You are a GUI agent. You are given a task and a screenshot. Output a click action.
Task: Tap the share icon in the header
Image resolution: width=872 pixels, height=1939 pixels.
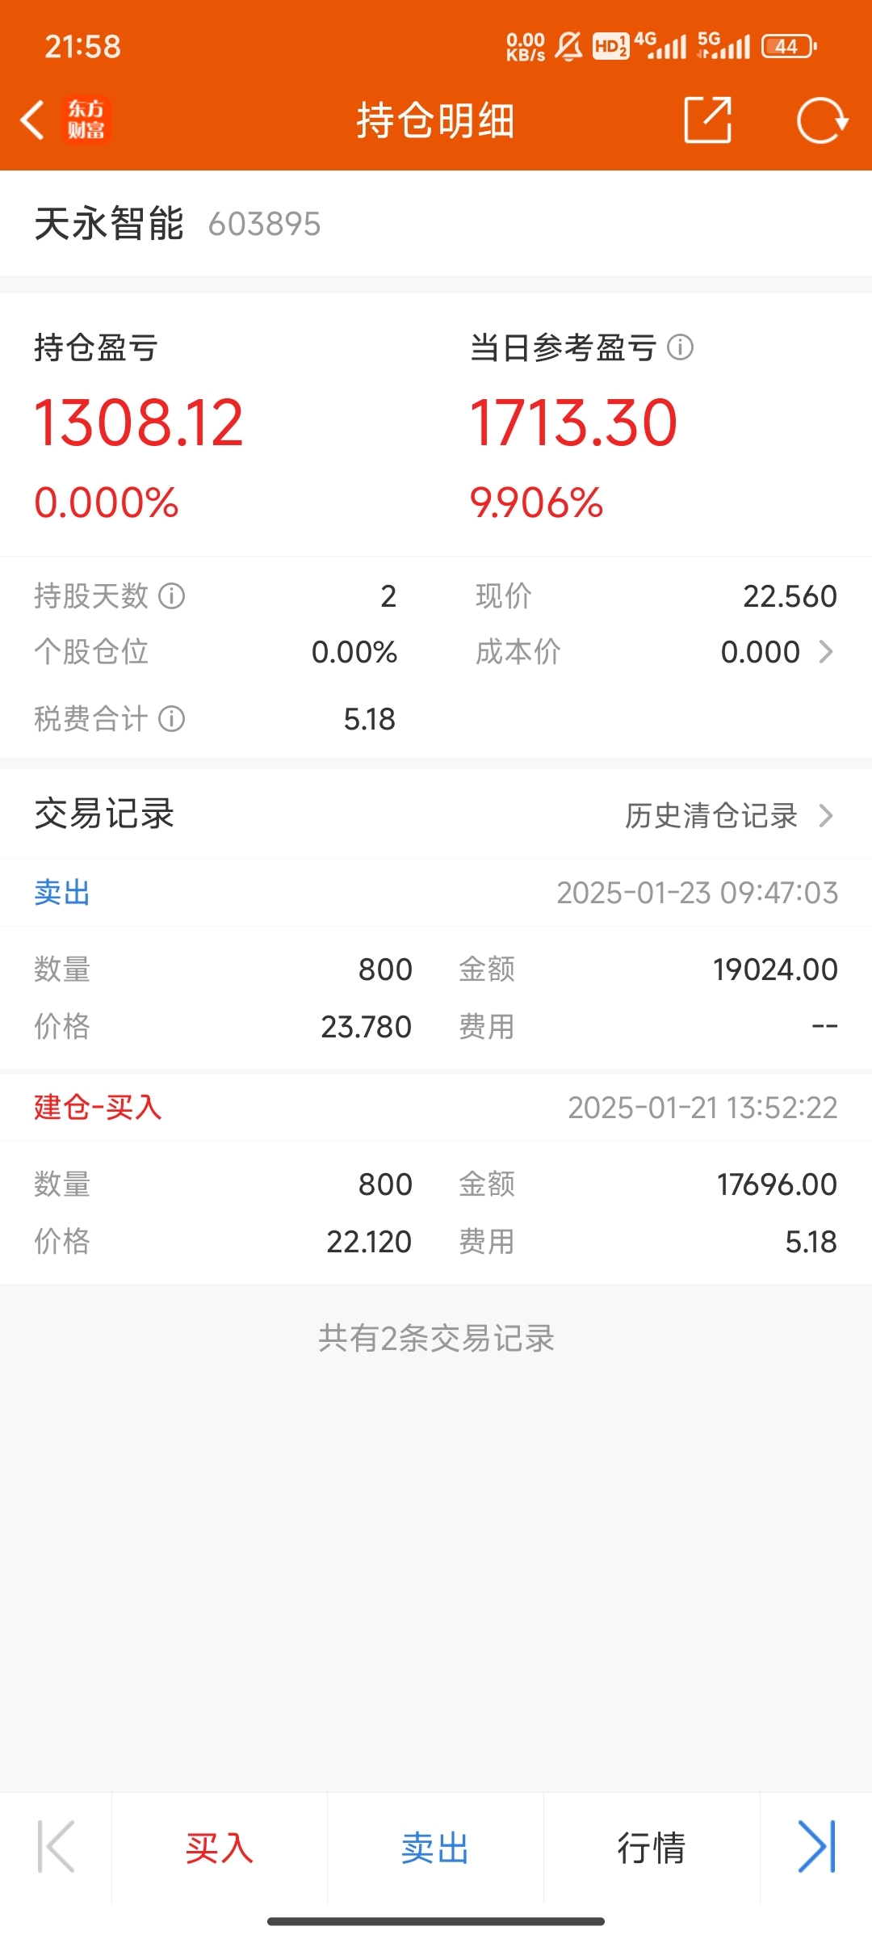tap(707, 120)
